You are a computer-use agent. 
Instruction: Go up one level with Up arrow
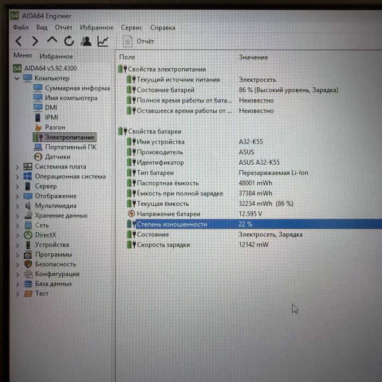52,40
